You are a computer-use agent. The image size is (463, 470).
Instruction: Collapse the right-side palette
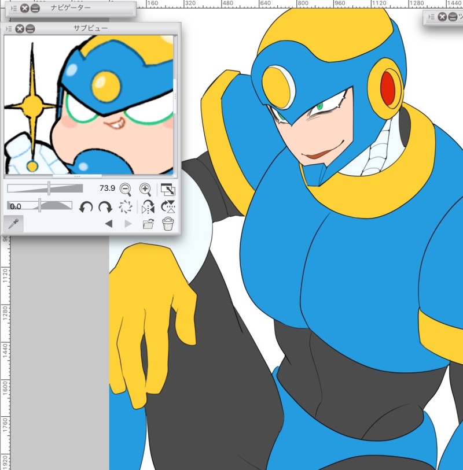pos(453,17)
